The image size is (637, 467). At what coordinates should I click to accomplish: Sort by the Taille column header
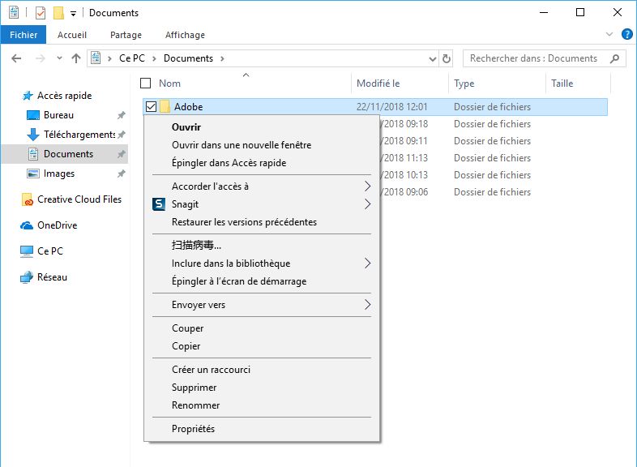[562, 84]
